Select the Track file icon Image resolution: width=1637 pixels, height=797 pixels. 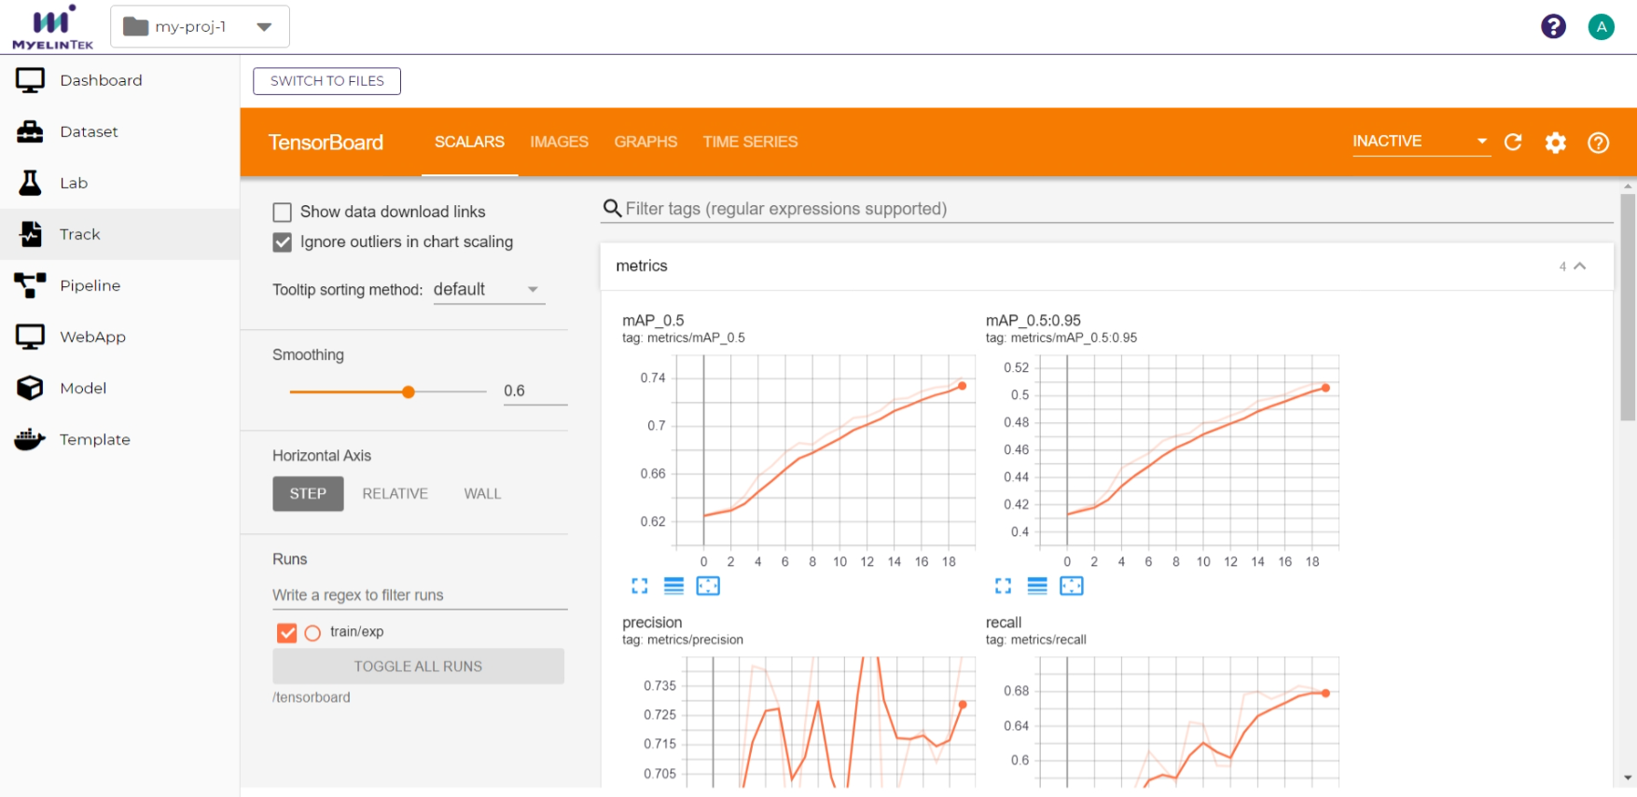pos(31,234)
